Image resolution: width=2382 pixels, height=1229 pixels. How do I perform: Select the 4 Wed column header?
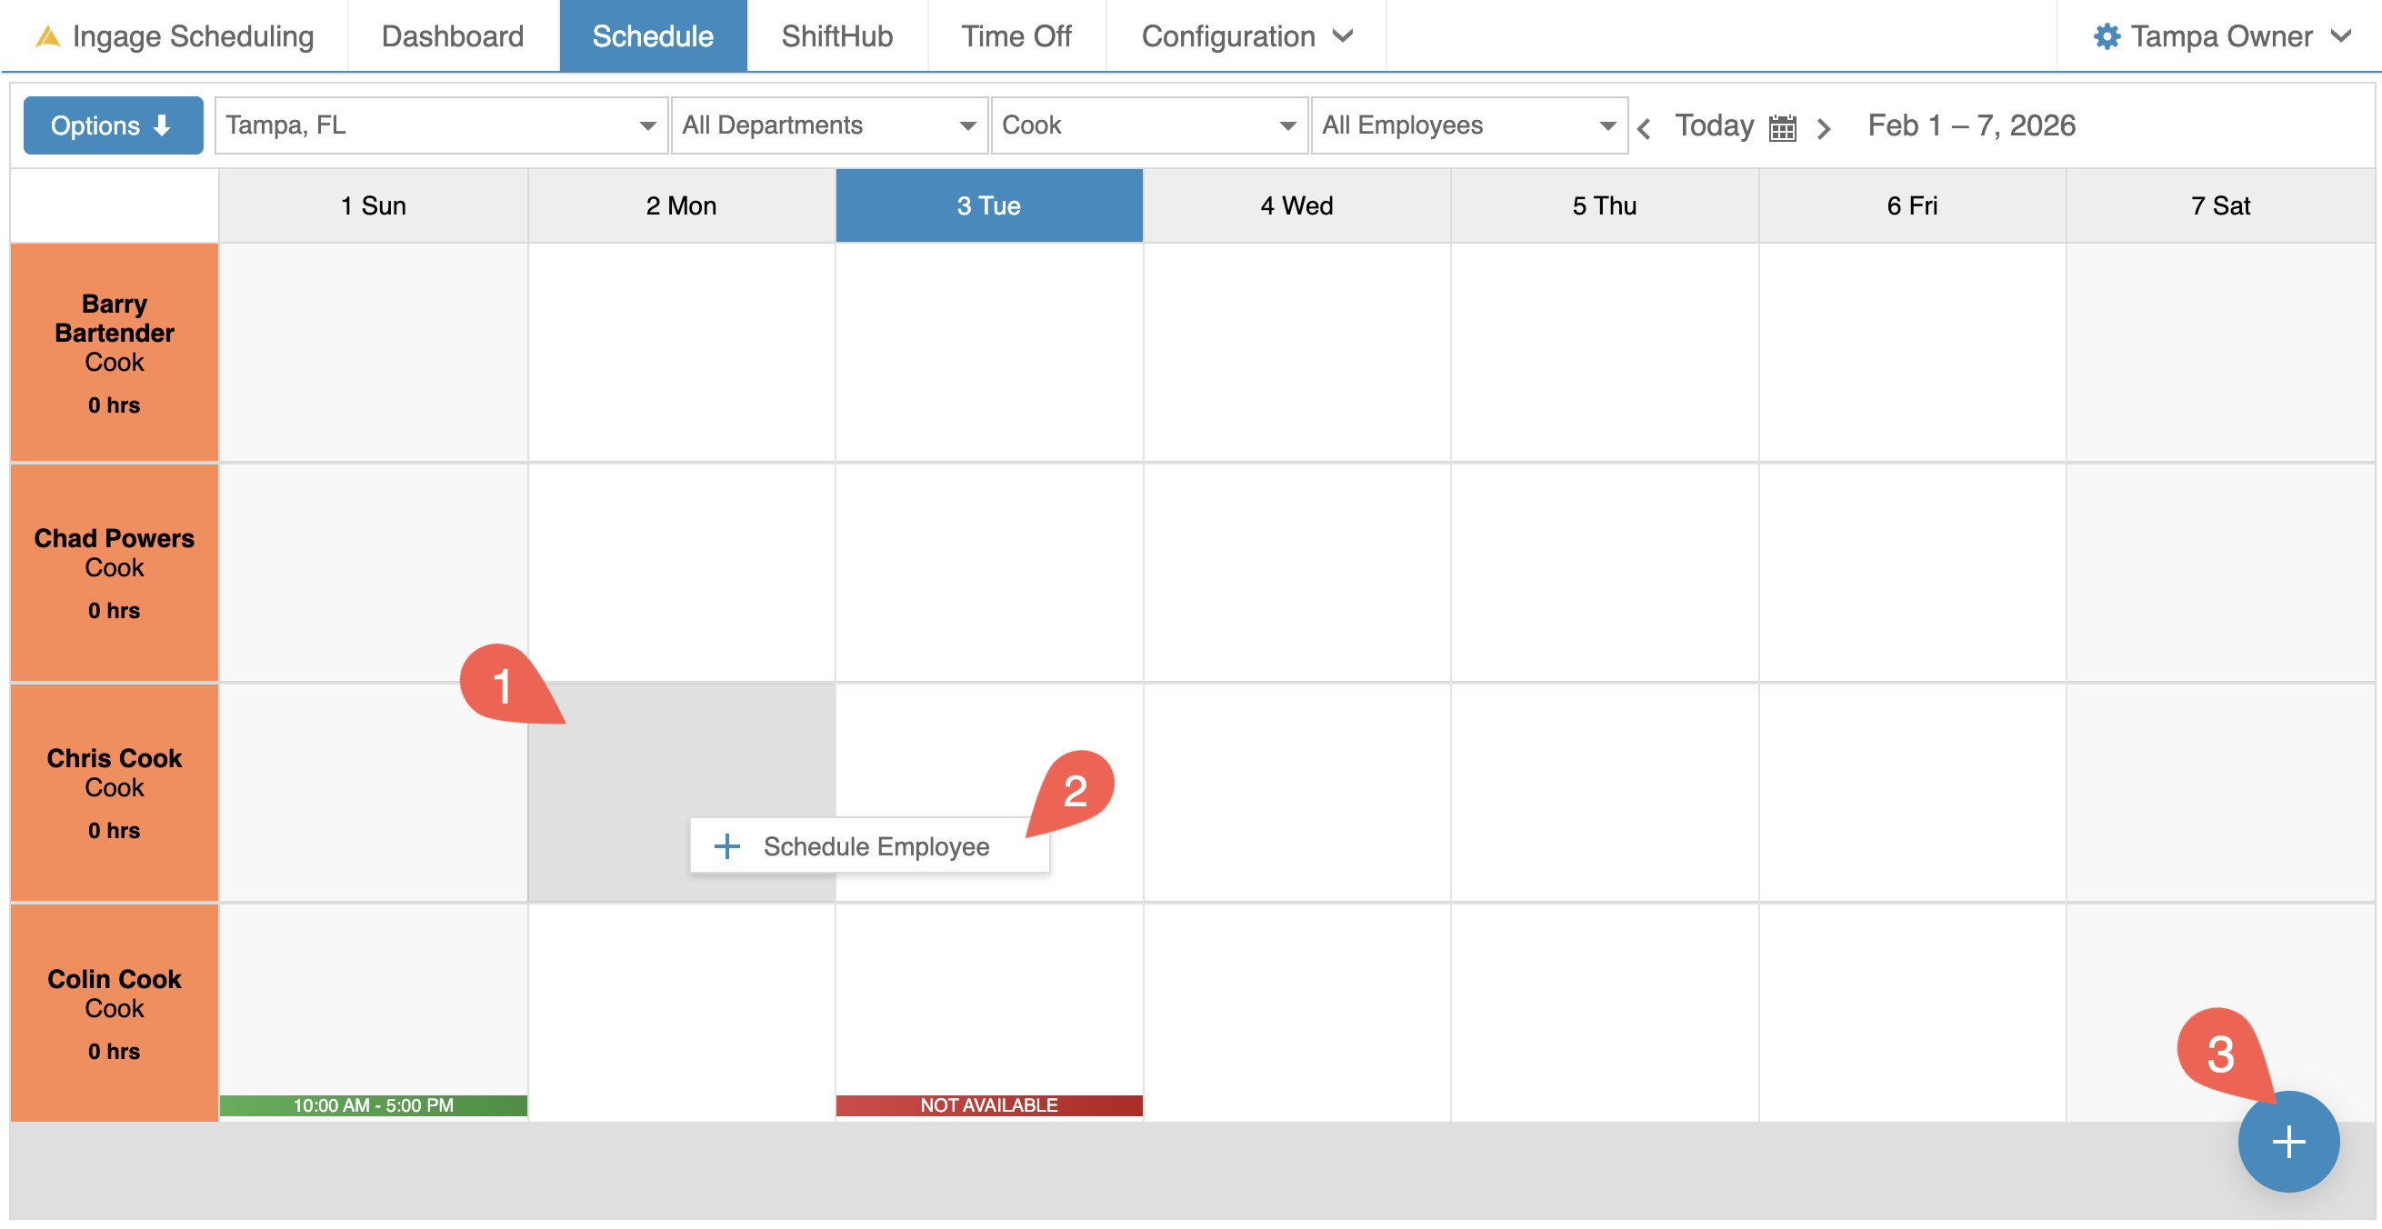(x=1296, y=205)
